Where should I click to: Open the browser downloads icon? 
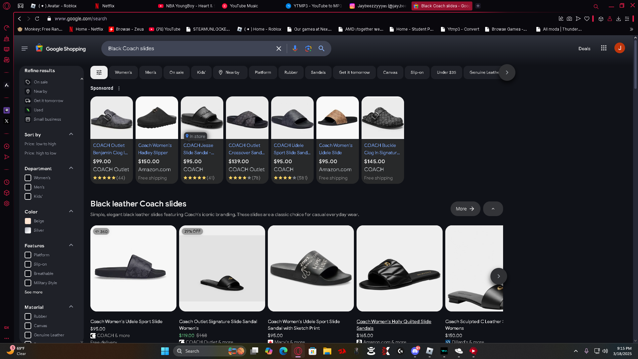pyautogui.click(x=618, y=19)
